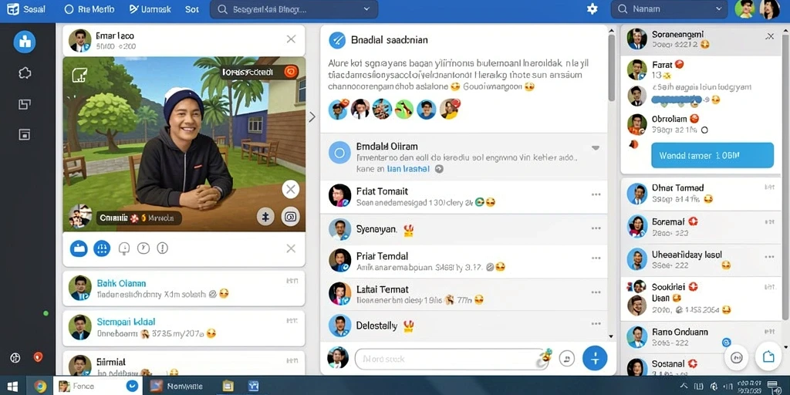Click the blue Wendal tamer button
The height and width of the screenshot is (395, 790).
[x=712, y=155]
